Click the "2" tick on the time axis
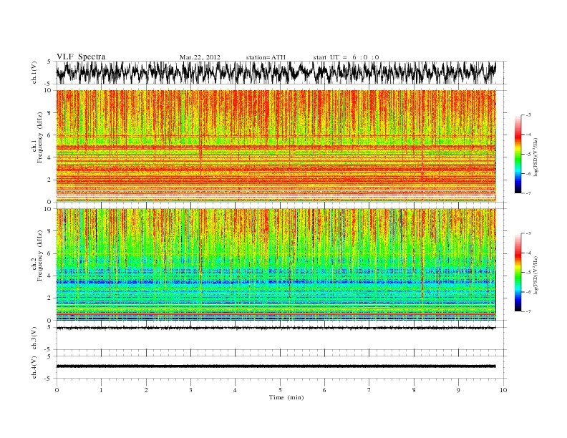Viewport: 567px width, 438px height. click(x=146, y=390)
